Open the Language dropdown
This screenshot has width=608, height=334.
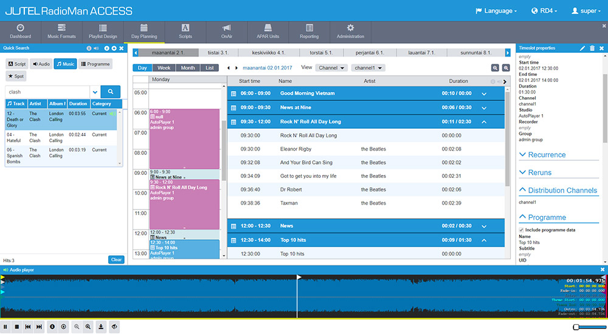(x=496, y=11)
